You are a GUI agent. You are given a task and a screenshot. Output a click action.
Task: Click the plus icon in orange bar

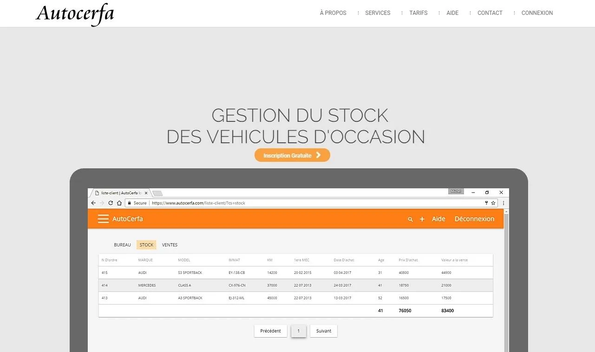pos(422,219)
